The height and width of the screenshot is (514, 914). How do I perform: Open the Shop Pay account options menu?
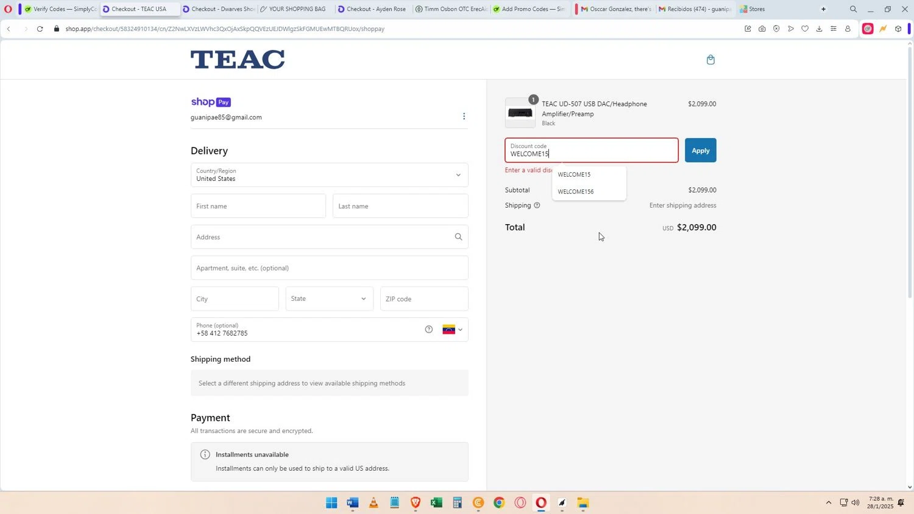[464, 116]
